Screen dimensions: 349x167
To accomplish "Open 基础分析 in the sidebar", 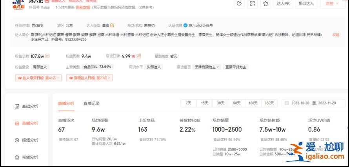I will click(27, 106).
